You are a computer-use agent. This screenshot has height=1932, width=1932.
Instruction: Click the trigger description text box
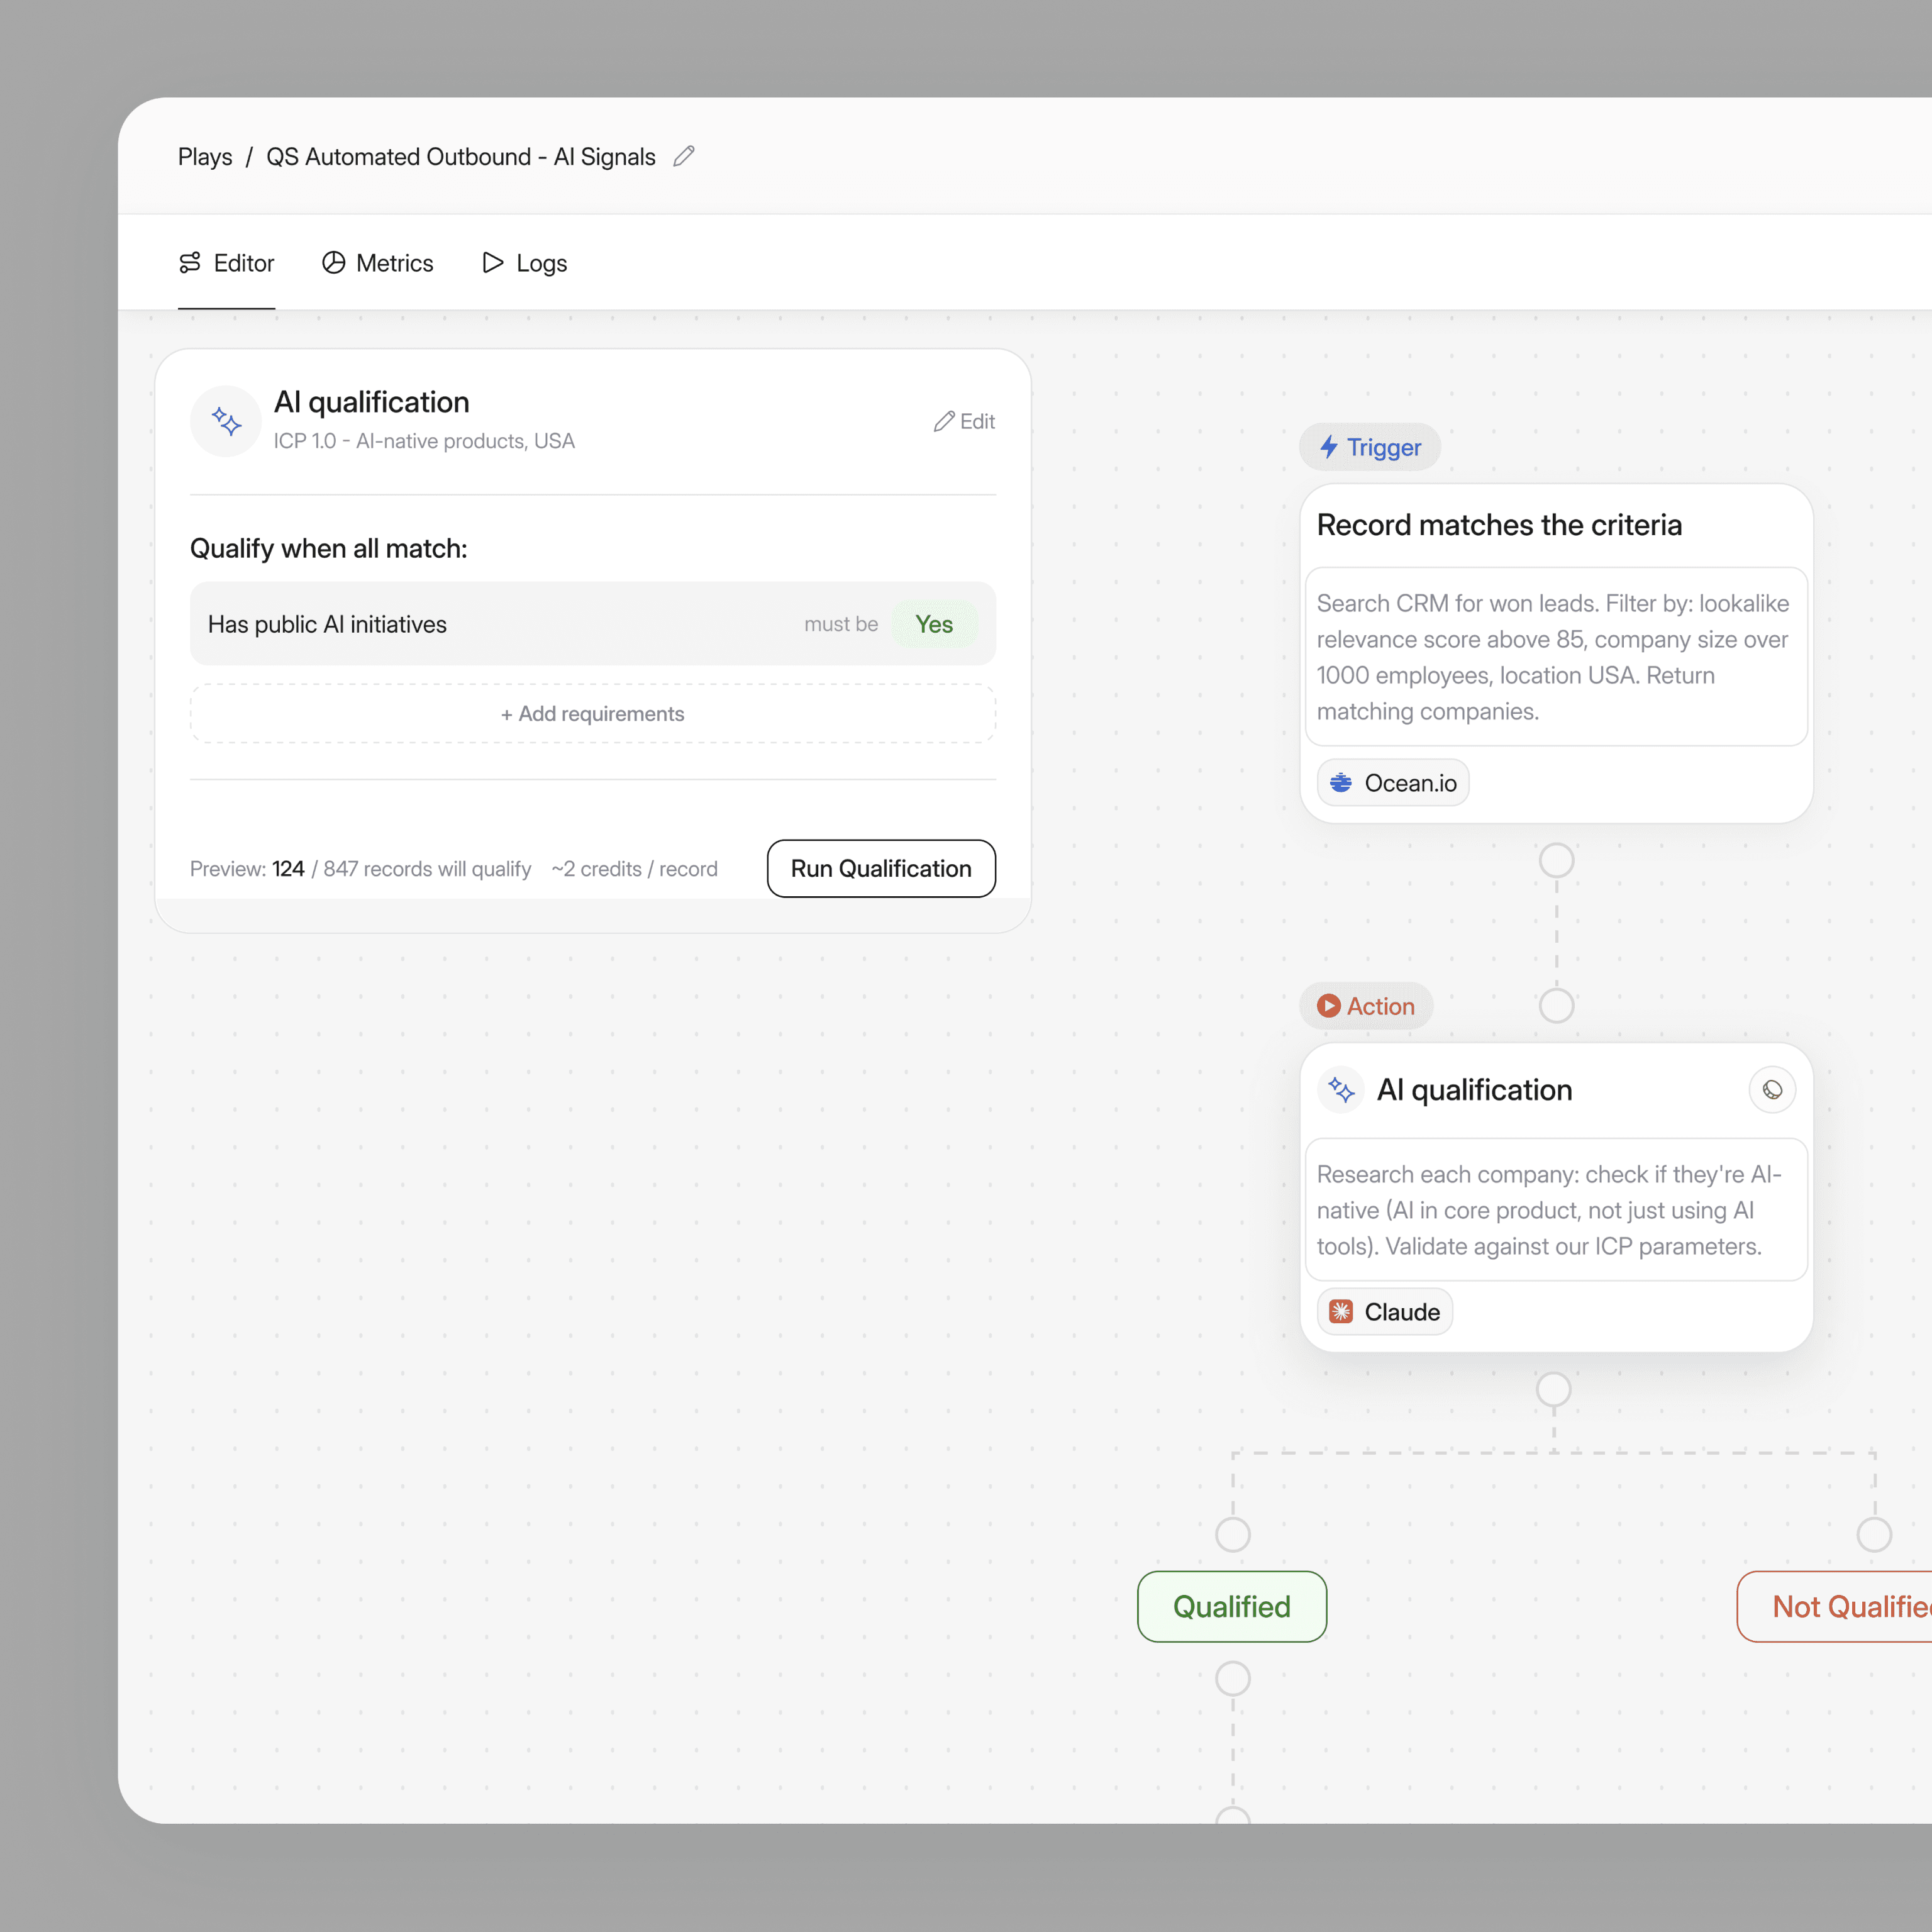pyautogui.click(x=1556, y=657)
